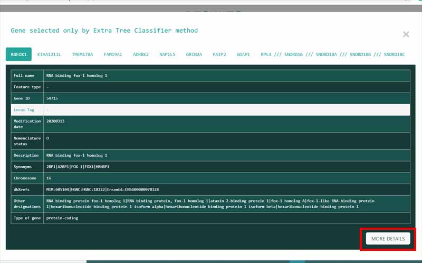Click the Type of gene protein-coding value
The width and height of the screenshot is (422, 263).
coord(62,218)
